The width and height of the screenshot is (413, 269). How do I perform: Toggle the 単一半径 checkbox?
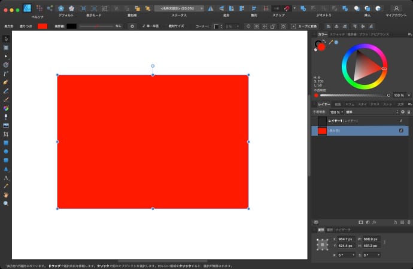(x=144, y=26)
